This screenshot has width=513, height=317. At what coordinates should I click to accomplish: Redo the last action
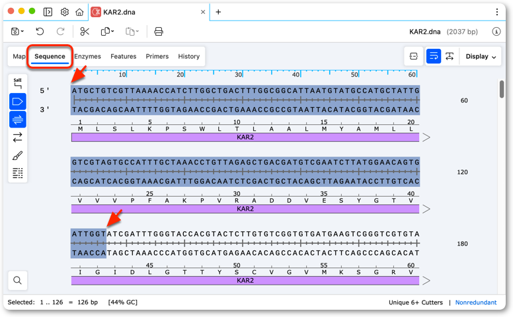(61, 32)
